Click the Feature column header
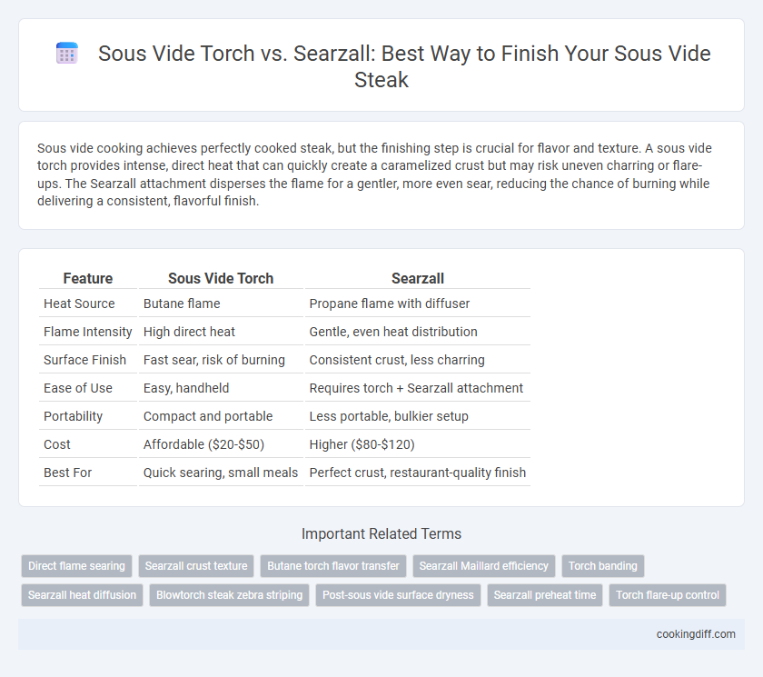The image size is (763, 677). tap(88, 278)
